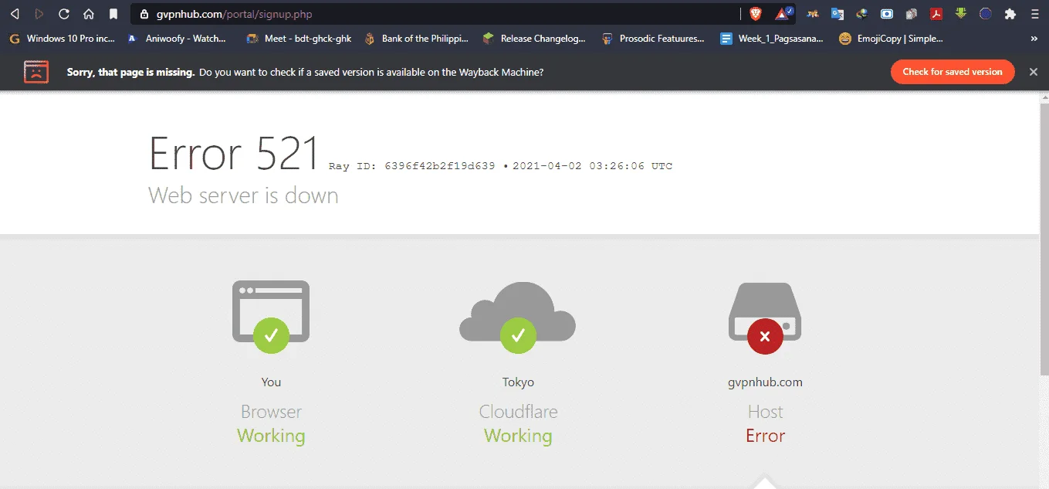1049x489 pixels.
Task: Click the gvpnhub.com host label
Action: click(x=765, y=382)
